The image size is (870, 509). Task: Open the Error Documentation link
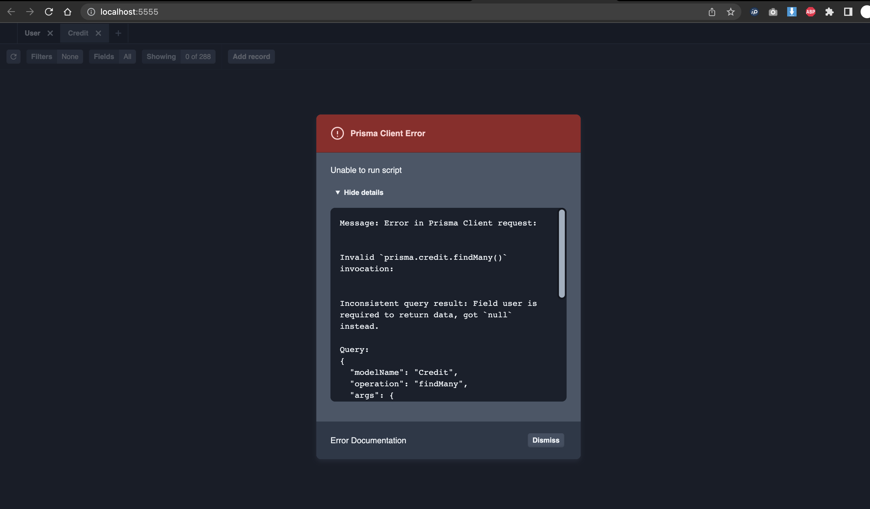click(x=368, y=440)
